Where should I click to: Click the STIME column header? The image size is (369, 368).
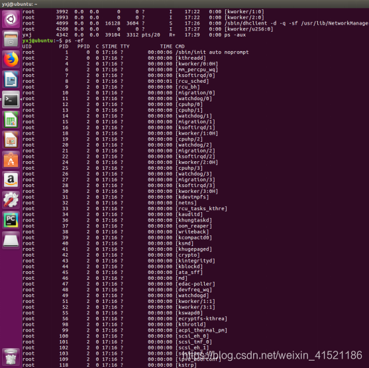coord(109,46)
